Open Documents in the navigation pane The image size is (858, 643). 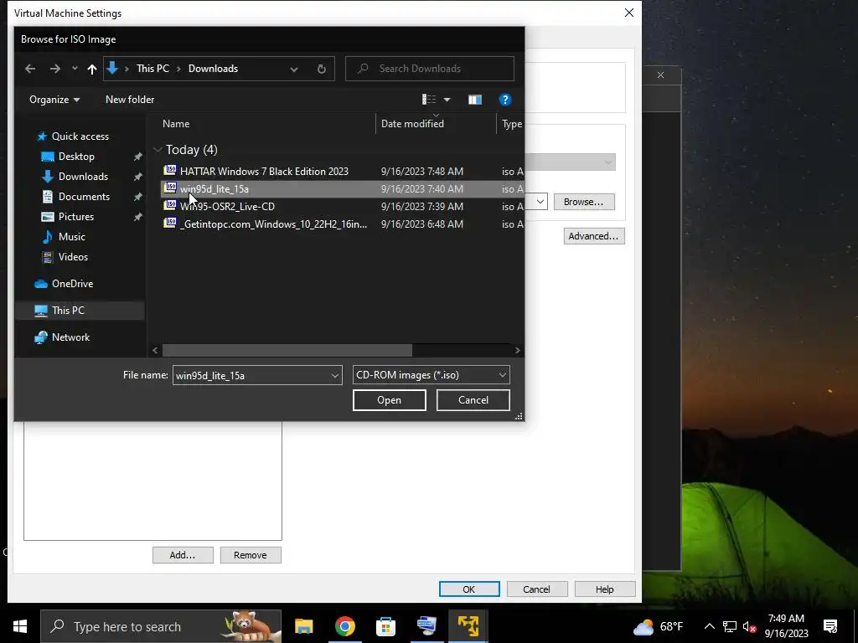84,197
